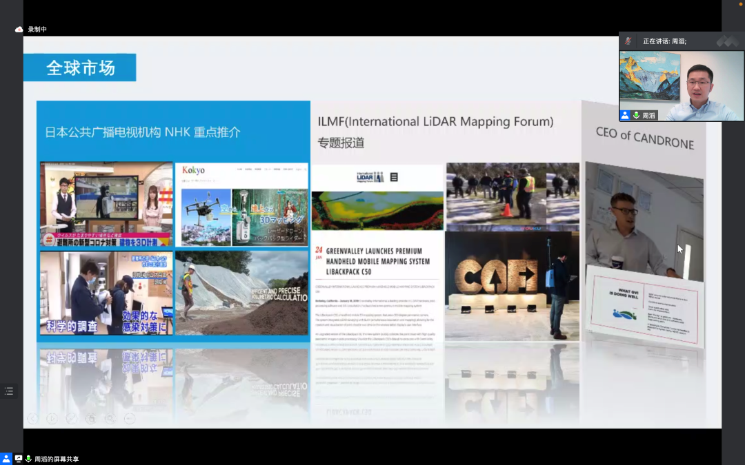
Task: Open the more options ellipsis in slideshow controls
Action: point(129,418)
